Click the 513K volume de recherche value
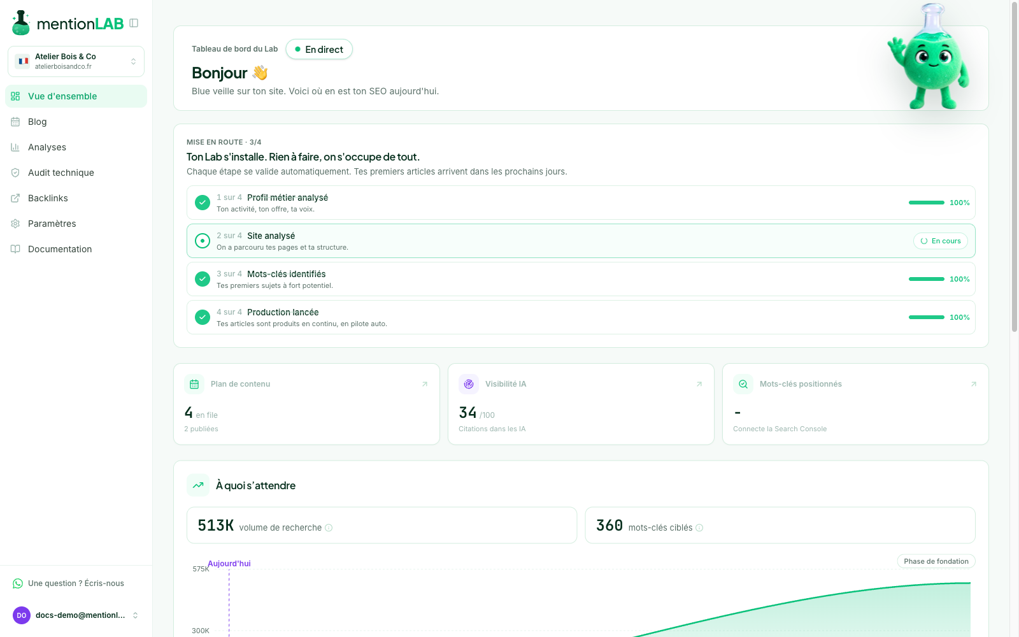Screen dimensions: 1019x637 [216, 526]
